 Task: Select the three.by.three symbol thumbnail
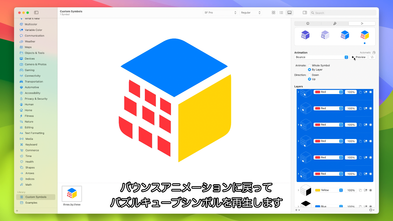tap(72, 194)
